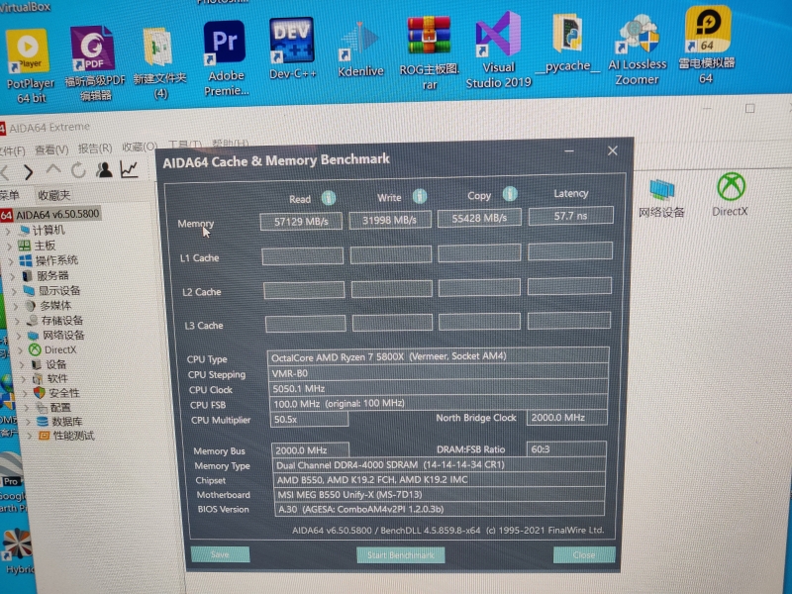Select the line-chart report icon on the toolbar
The height and width of the screenshot is (594, 792).
(129, 169)
